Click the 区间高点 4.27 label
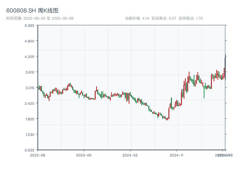This screenshot has width=250, height=187. coord(164,18)
